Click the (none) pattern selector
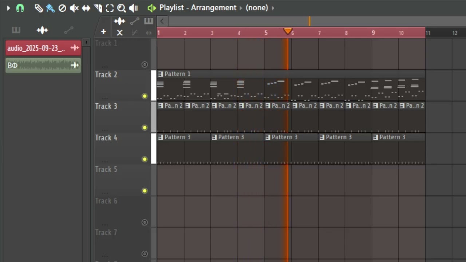This screenshot has height=262, width=466. 257,8
